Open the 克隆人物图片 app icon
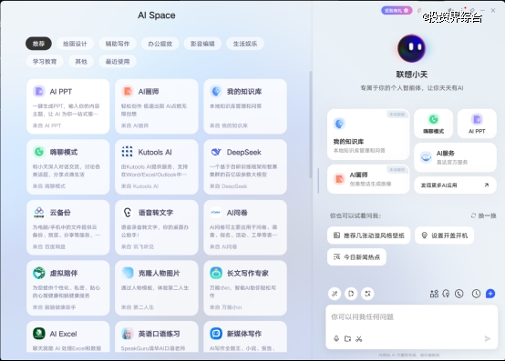This screenshot has height=361, width=505. (128, 273)
